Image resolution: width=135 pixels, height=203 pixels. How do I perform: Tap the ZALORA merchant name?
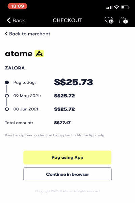pos(15,68)
